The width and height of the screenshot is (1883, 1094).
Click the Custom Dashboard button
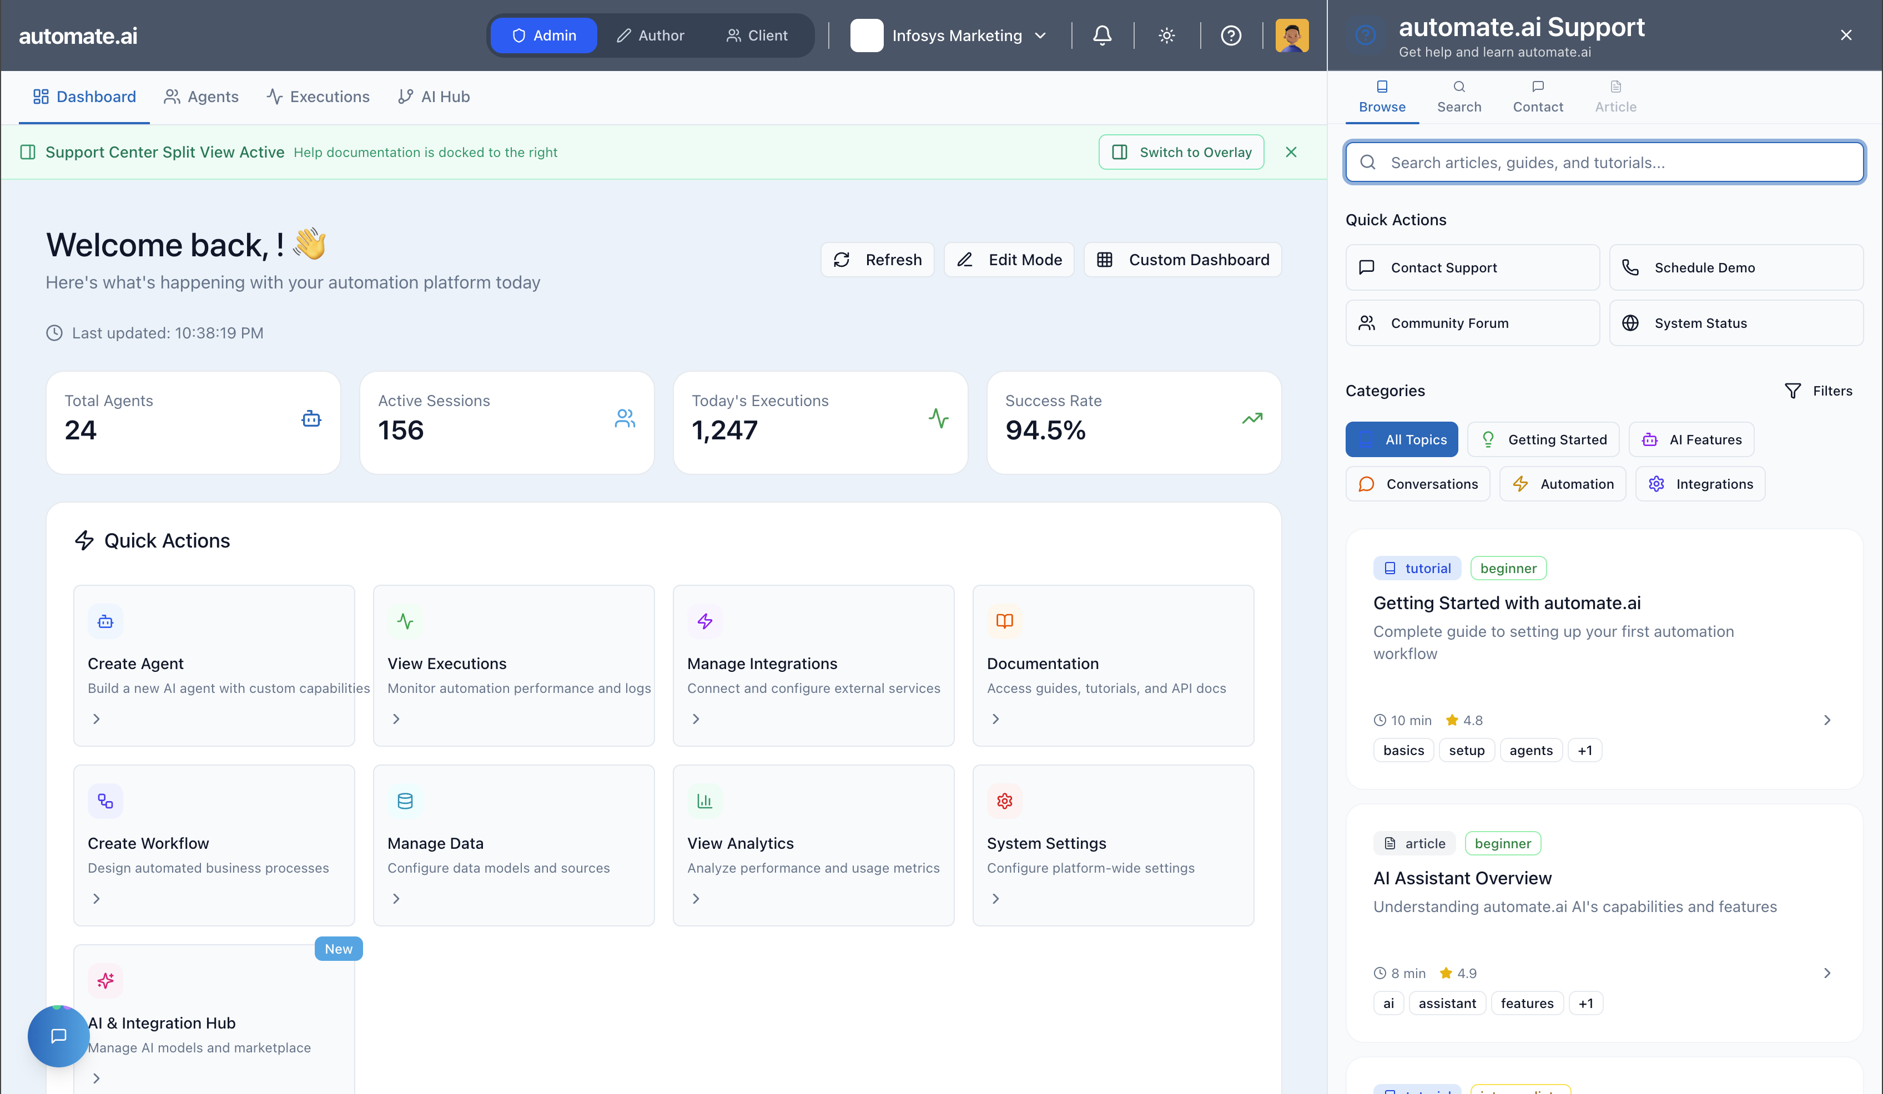tap(1183, 259)
